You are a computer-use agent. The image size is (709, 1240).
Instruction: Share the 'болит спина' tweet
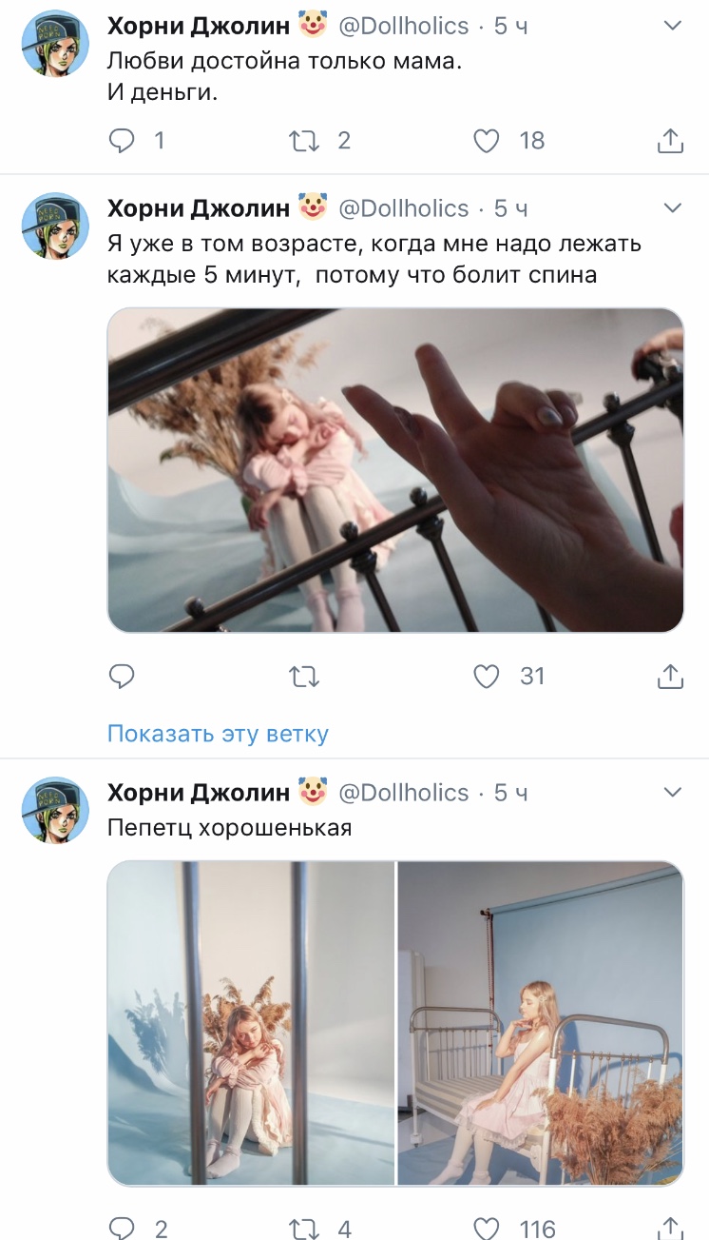point(670,677)
